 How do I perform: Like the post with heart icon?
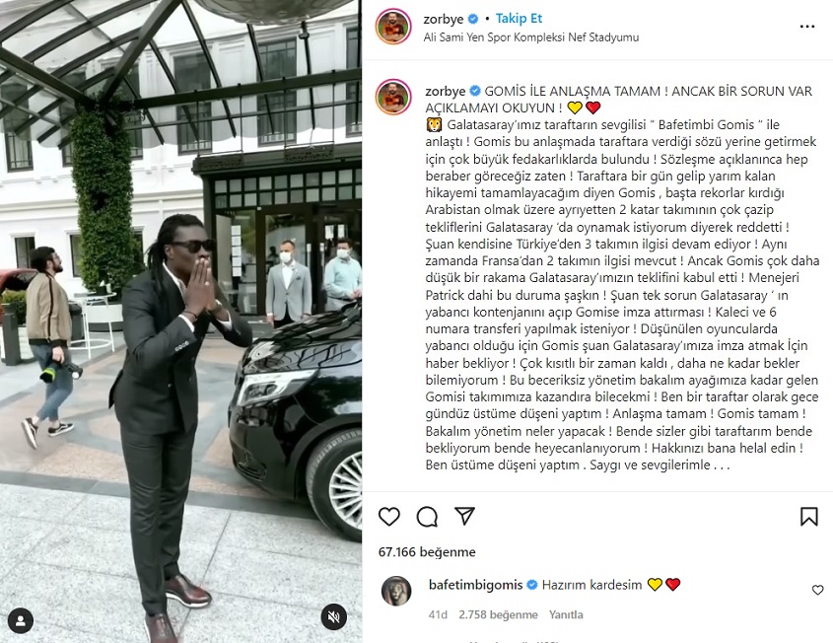coord(388,517)
